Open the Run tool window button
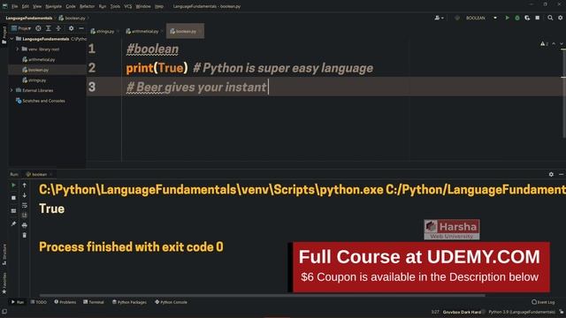This screenshot has height=318, width=566. pyautogui.click(x=18, y=302)
